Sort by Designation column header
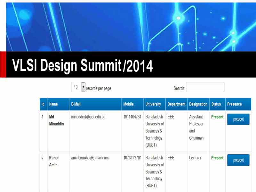The width and height of the screenshot is (256, 192). [198, 104]
